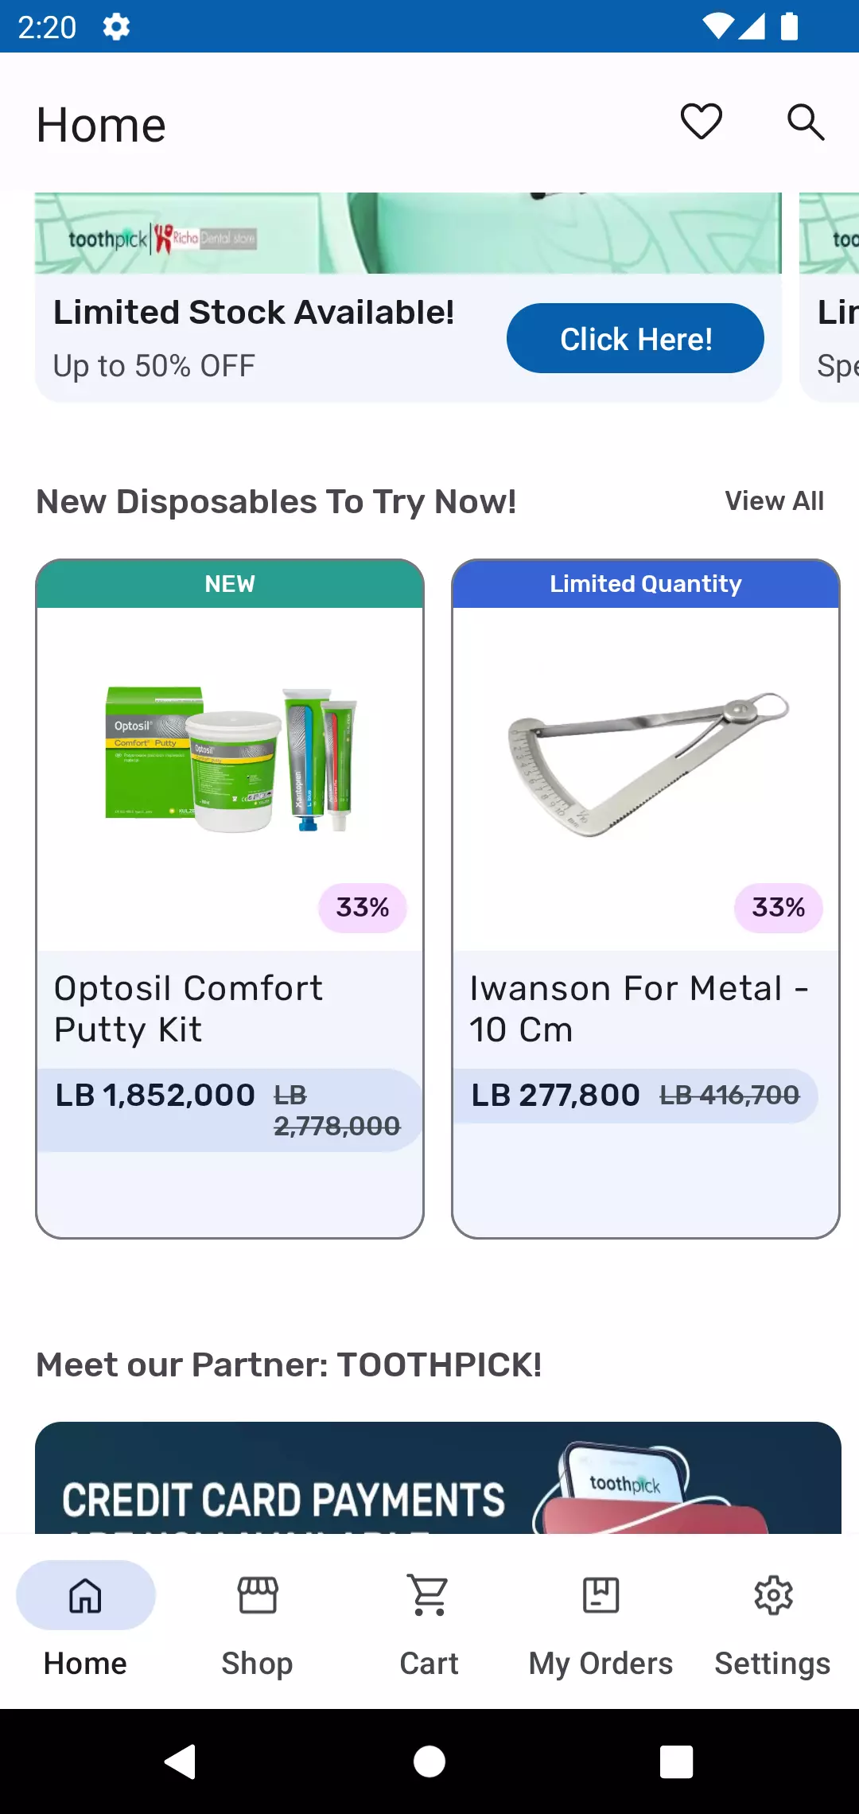
Task: Tap the search magnifier icon
Action: [x=805, y=122]
